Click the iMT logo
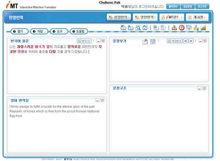The width and height of the screenshot is (220, 161). coord(12,5)
